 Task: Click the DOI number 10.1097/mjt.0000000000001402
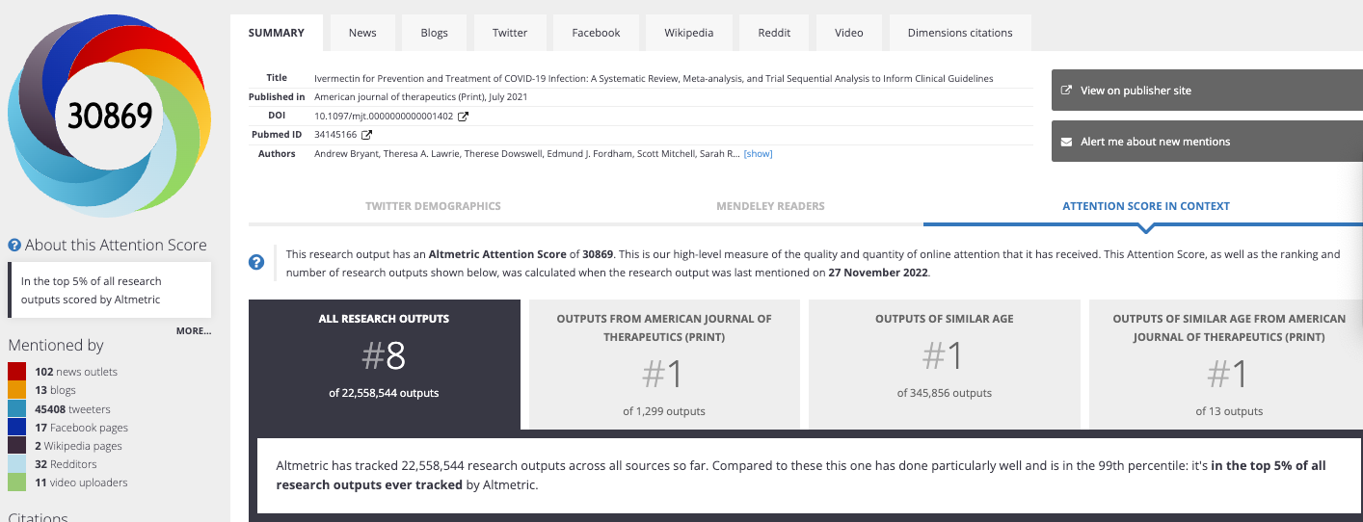click(x=384, y=117)
